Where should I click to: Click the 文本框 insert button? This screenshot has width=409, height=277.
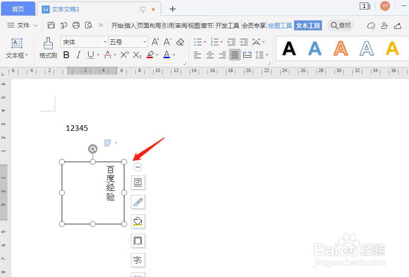[x=17, y=48]
